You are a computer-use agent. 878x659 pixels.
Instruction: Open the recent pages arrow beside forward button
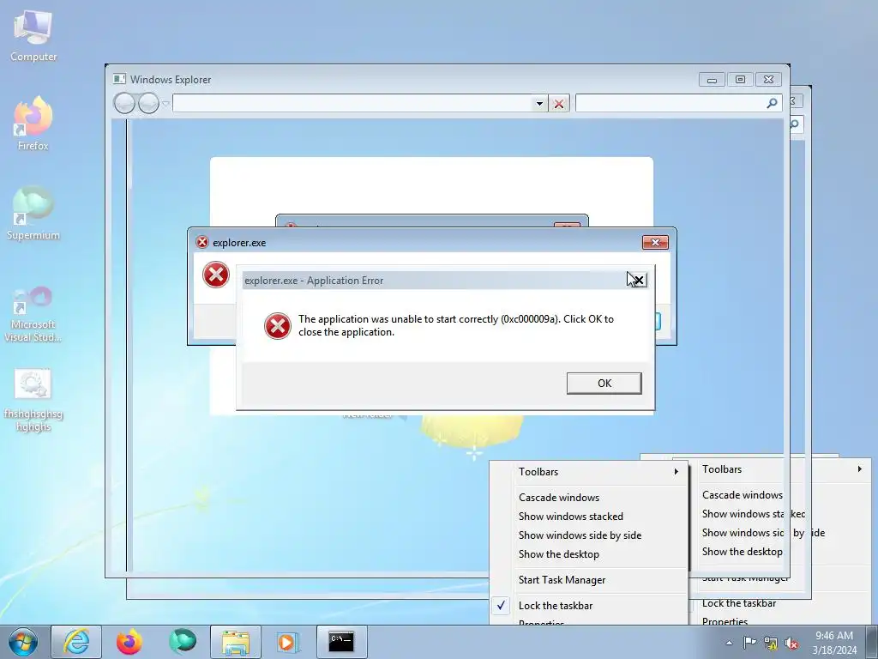tap(165, 104)
